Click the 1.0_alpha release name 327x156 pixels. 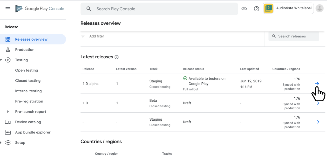tap(91, 84)
